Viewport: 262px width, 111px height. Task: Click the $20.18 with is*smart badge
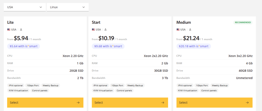pos(194,46)
